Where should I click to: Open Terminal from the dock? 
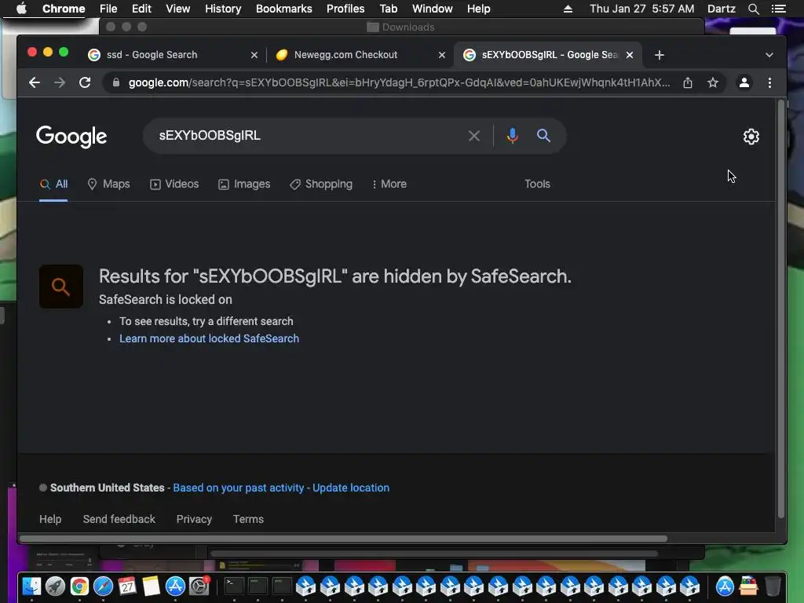click(x=234, y=586)
